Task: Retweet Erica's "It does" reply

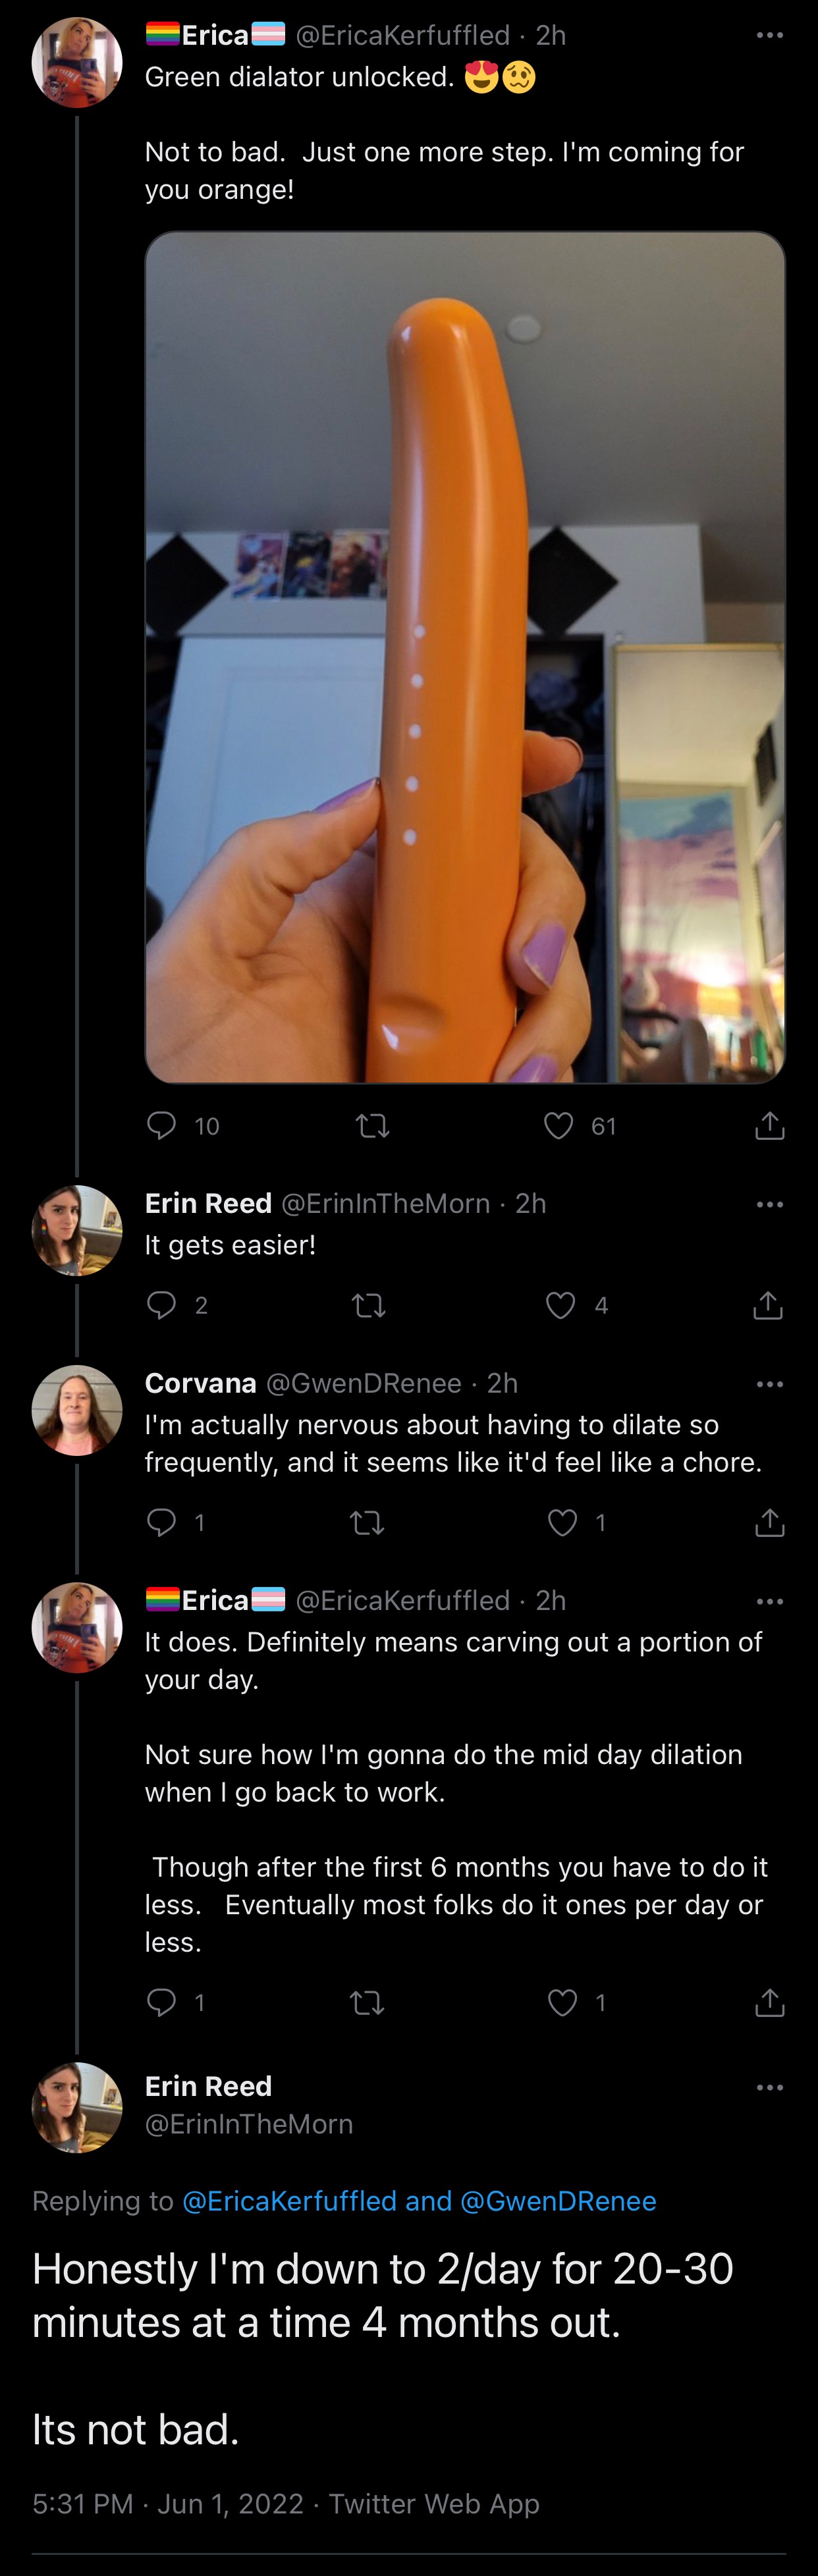Action: coord(367,2002)
